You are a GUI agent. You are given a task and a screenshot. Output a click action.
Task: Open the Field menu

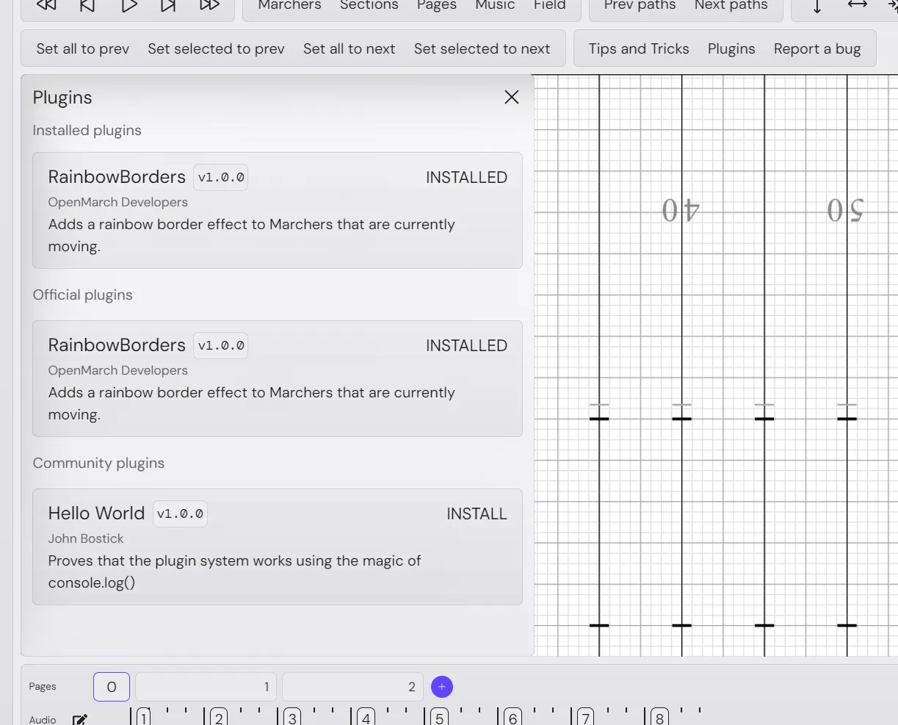click(549, 6)
